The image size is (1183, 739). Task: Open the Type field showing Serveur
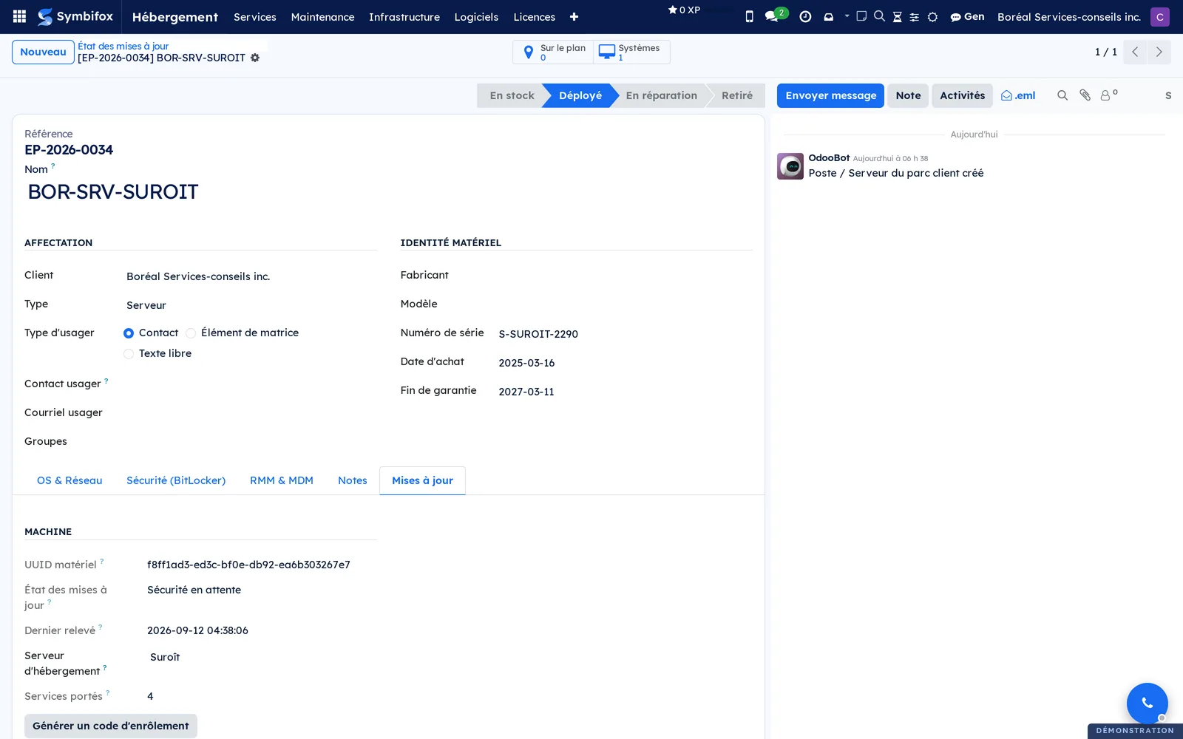[x=250, y=305]
